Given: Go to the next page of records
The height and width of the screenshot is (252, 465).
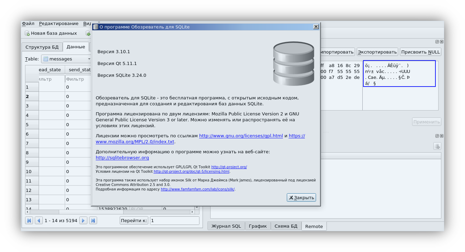Looking at the screenshot, I should [83, 220].
